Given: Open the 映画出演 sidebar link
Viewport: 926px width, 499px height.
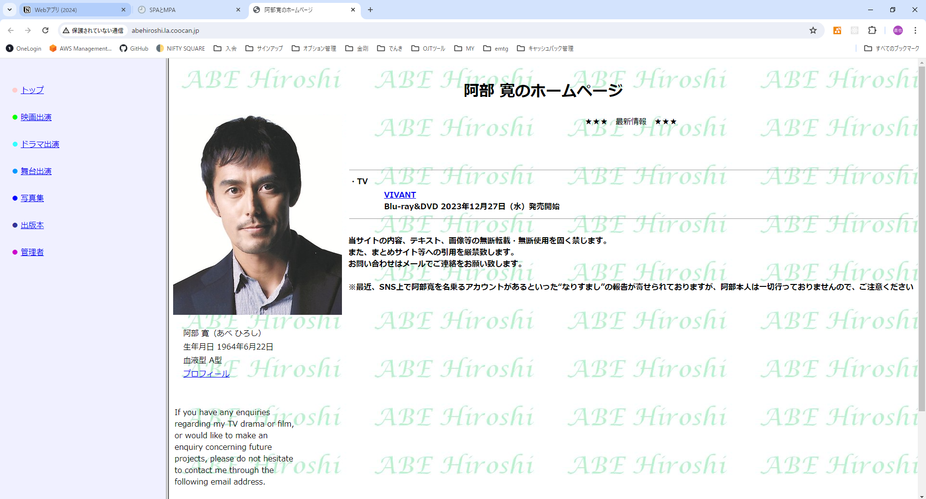Looking at the screenshot, I should click(x=36, y=117).
